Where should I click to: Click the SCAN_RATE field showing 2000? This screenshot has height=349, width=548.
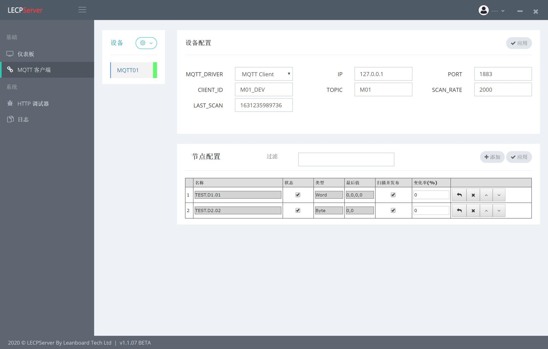tap(503, 90)
